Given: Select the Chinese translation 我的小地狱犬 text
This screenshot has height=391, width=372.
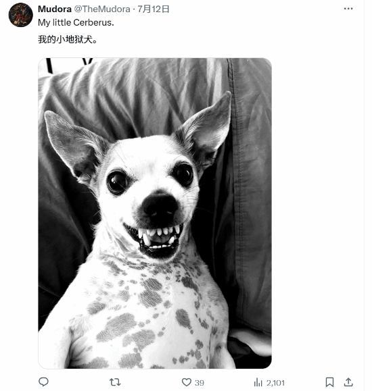Looking at the screenshot, I should 68,39.
